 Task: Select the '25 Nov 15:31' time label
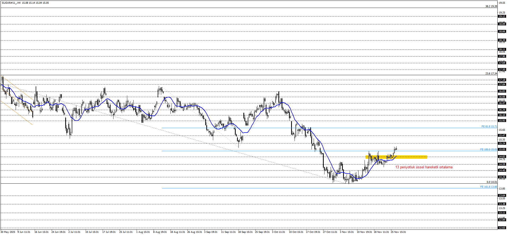(x=398, y=232)
